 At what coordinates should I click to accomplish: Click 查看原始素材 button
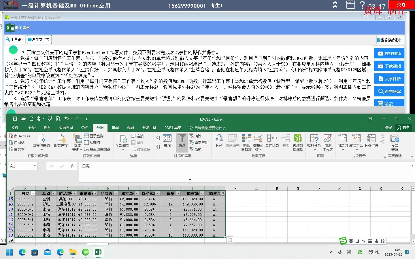coord(390,40)
